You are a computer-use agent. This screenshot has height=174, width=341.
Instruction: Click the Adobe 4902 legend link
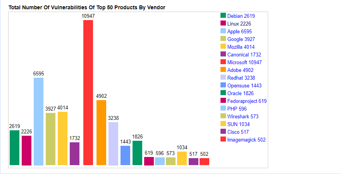point(240,70)
